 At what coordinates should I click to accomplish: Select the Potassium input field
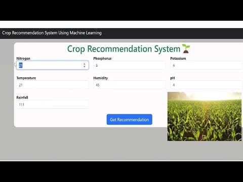tap(207, 65)
